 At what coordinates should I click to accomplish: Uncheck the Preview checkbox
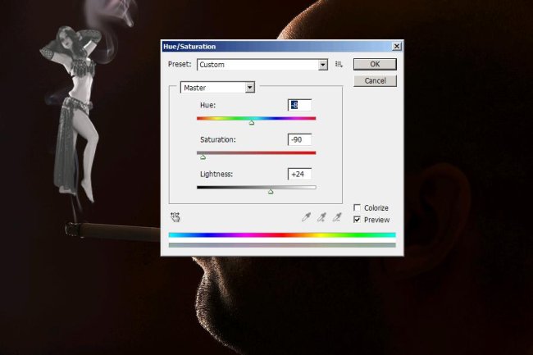[357, 220]
